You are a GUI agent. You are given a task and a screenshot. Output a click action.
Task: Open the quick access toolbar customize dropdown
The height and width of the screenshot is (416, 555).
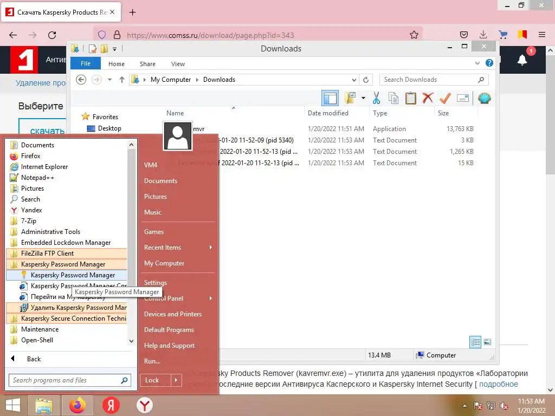115,49
